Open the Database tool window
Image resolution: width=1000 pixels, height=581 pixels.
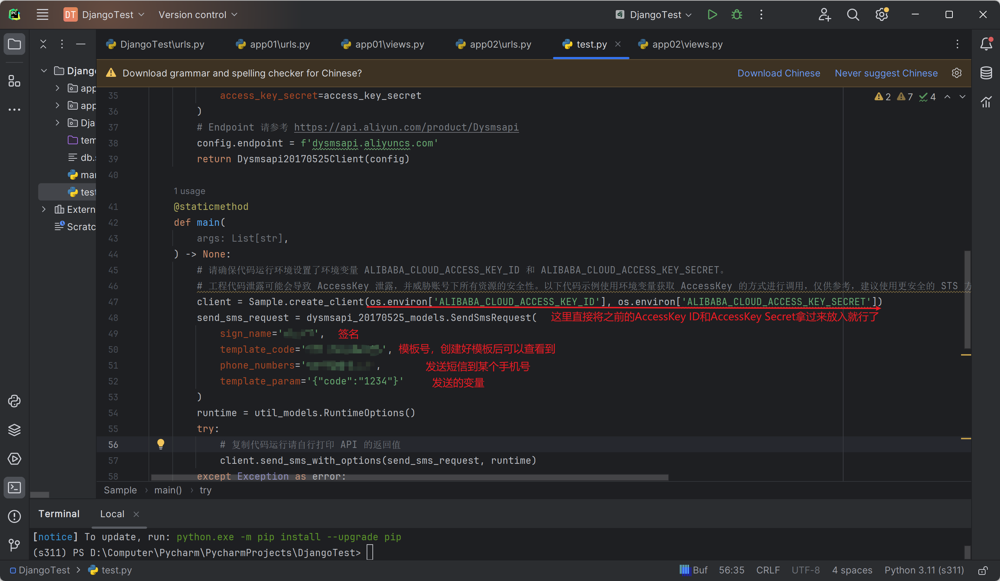986,73
